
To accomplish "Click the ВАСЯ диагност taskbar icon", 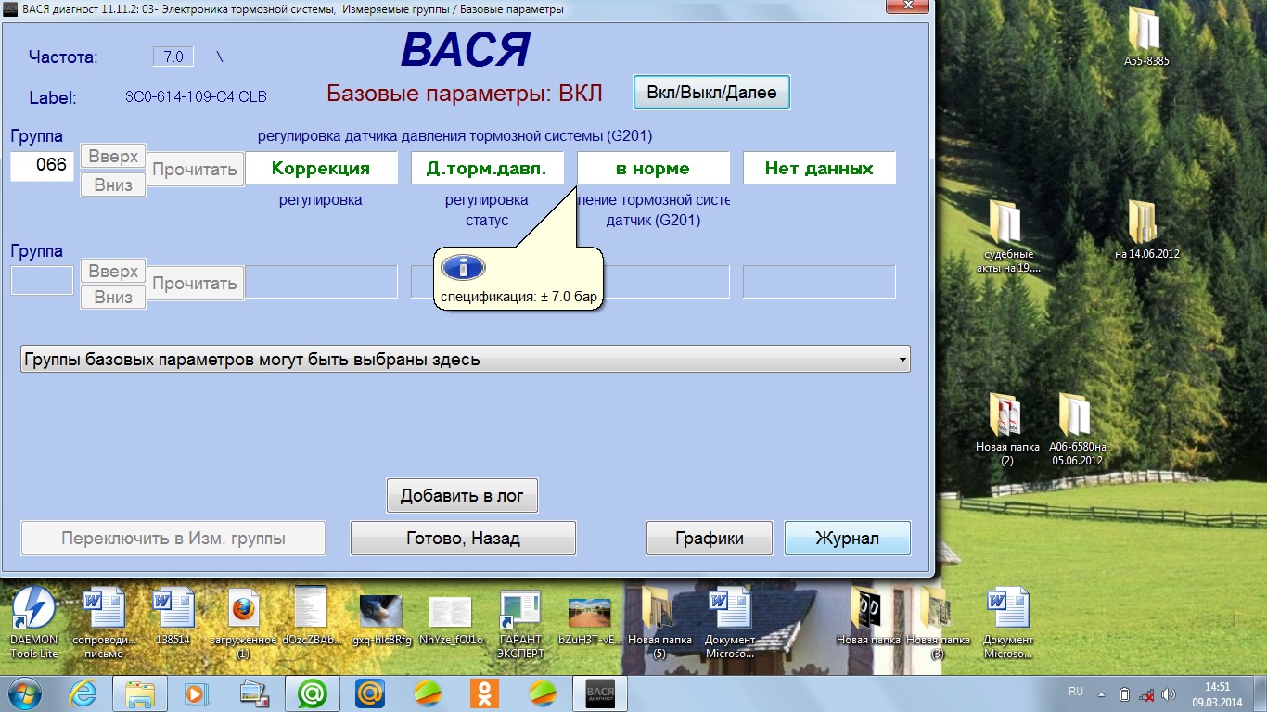I will 599,693.
